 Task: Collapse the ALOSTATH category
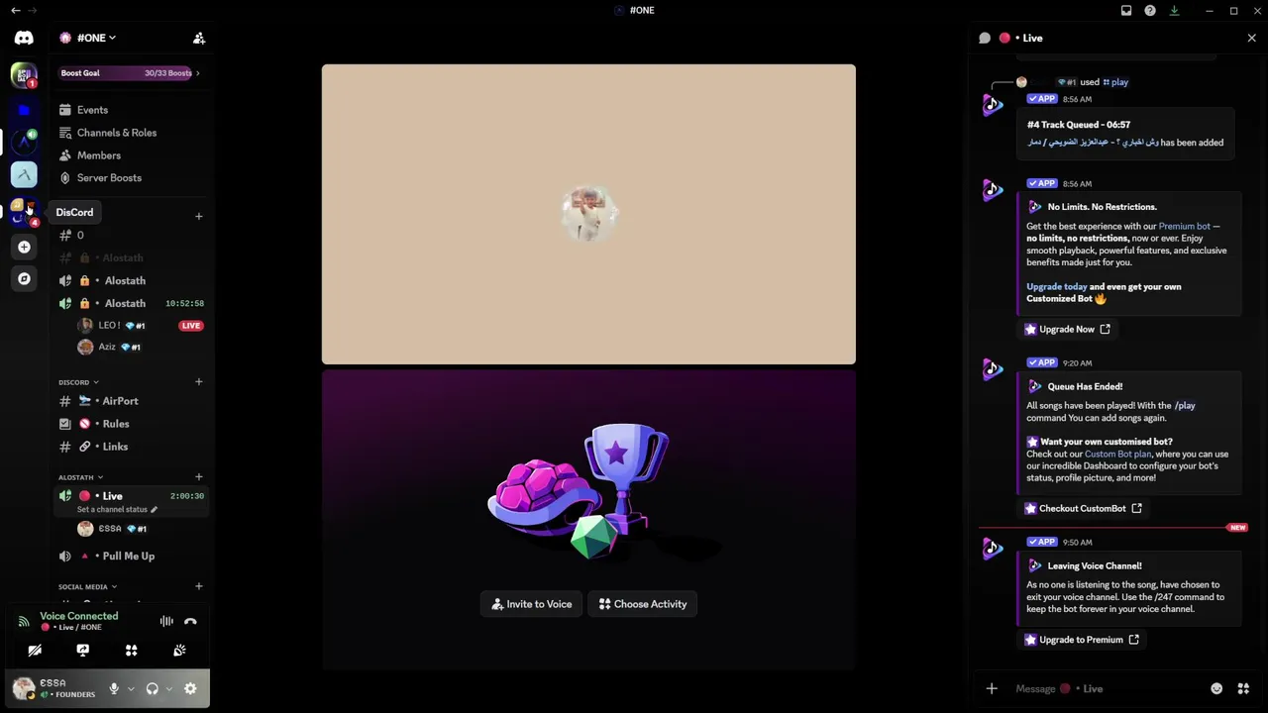pos(81,477)
